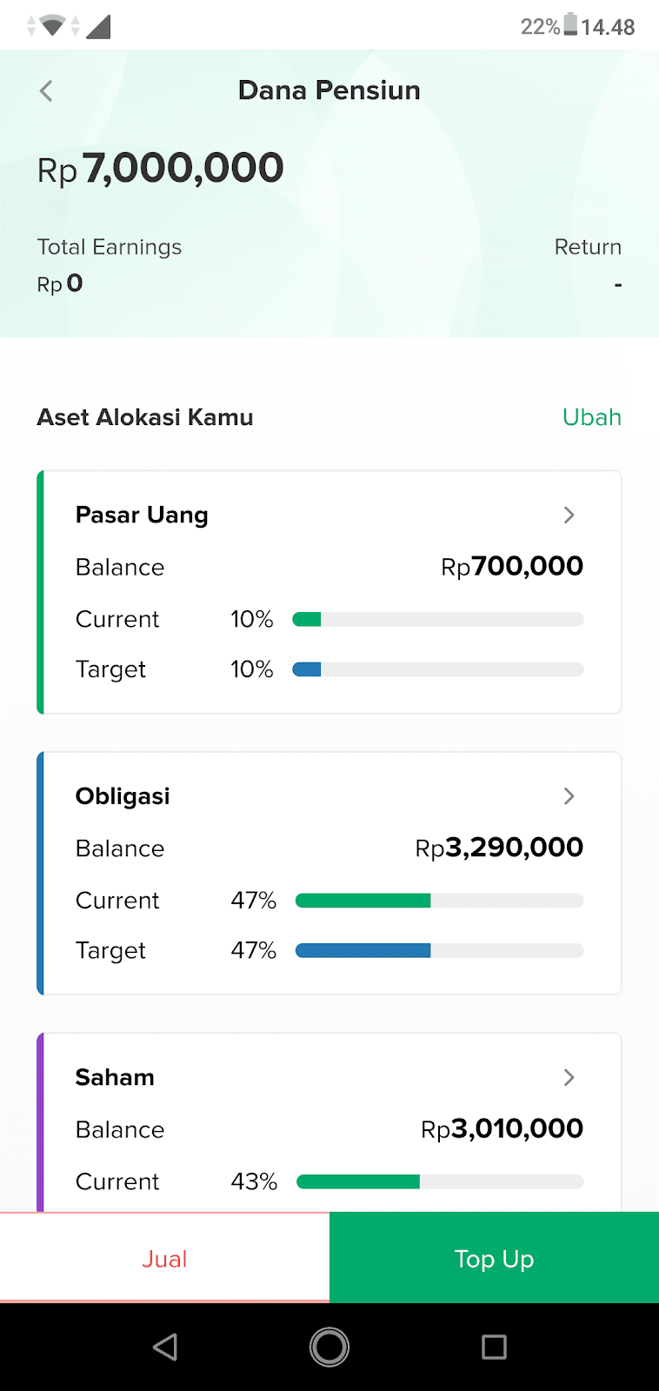Tap the Total Earnings Rp 0 value

[x=60, y=283]
